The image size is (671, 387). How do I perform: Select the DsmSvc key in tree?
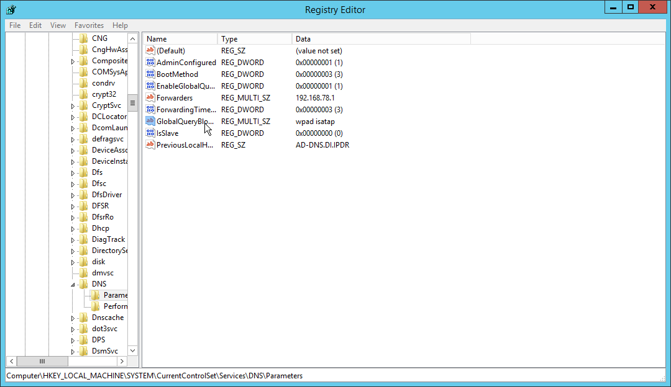point(105,350)
